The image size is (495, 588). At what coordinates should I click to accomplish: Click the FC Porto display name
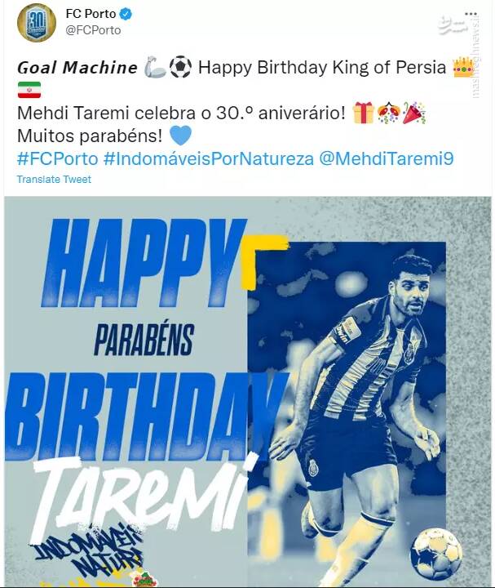click(x=91, y=14)
